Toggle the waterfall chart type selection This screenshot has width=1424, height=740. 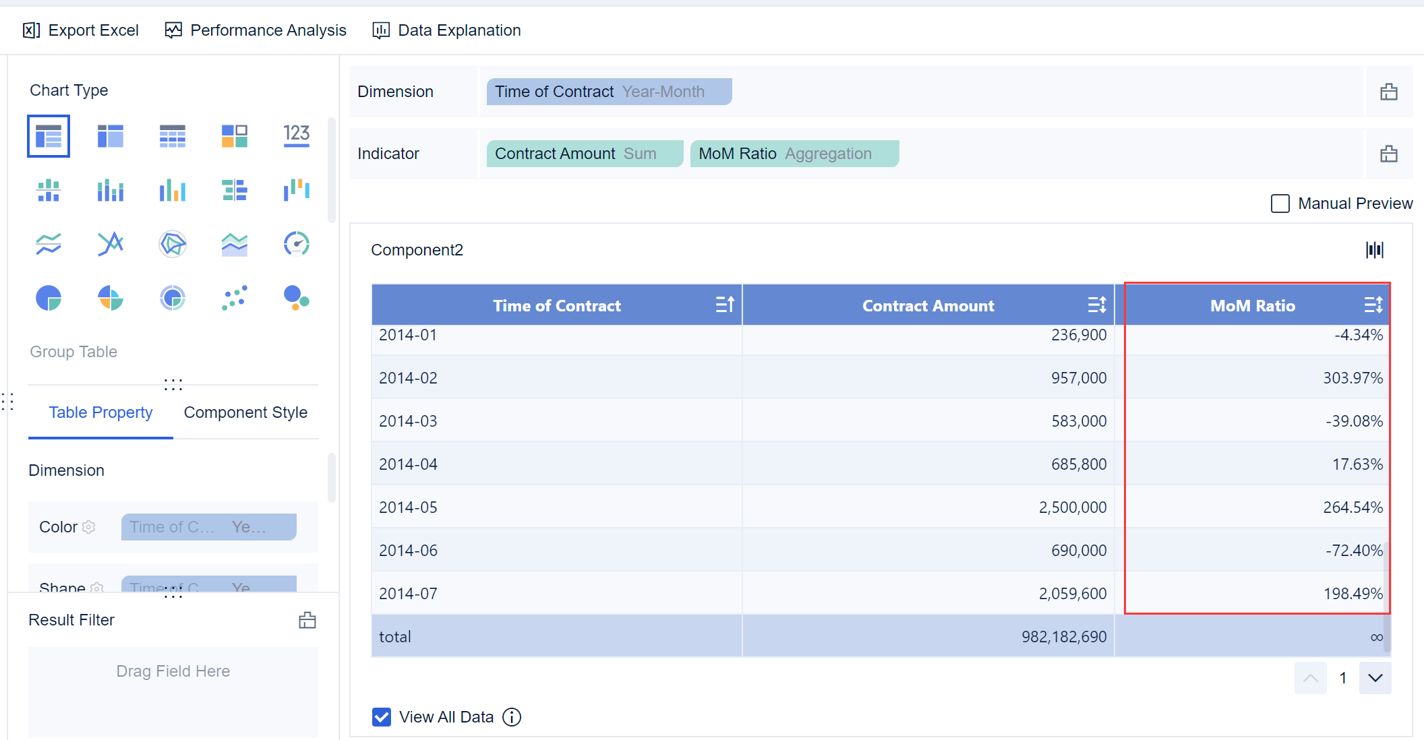pos(296,191)
